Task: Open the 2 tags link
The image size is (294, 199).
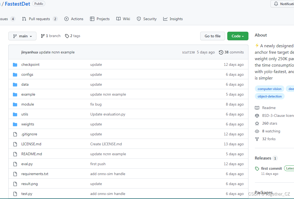Action: click(73, 36)
